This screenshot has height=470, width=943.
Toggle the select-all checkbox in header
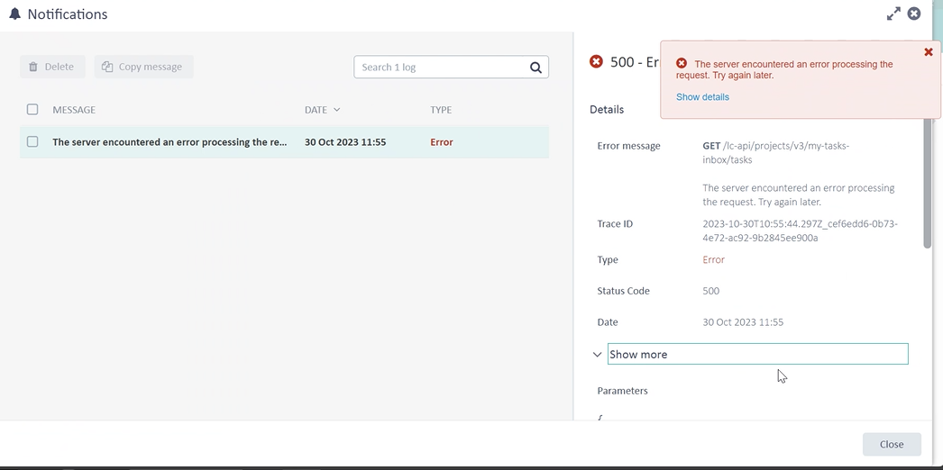[x=32, y=110]
